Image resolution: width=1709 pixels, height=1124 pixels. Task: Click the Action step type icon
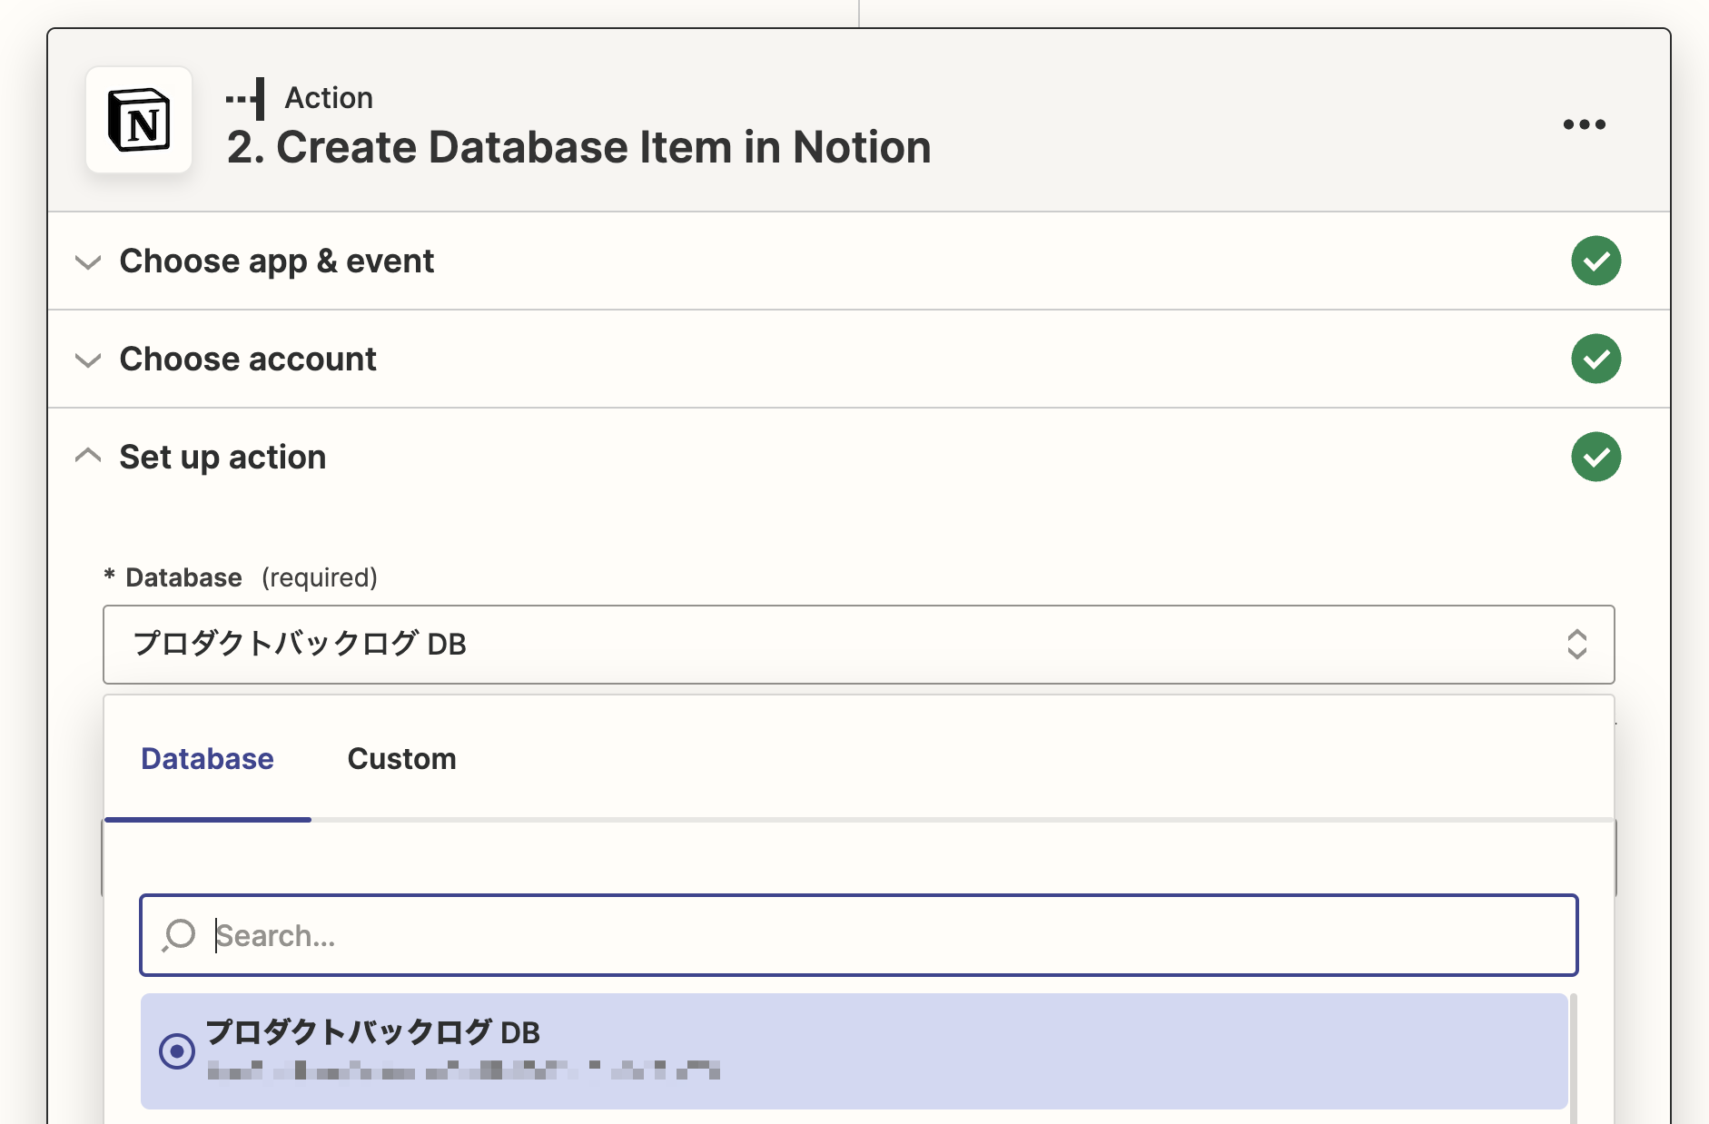pyautogui.click(x=246, y=98)
